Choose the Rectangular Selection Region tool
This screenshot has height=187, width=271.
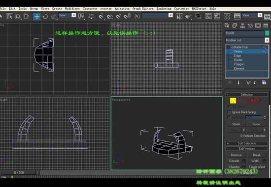click(x=18, y=16)
